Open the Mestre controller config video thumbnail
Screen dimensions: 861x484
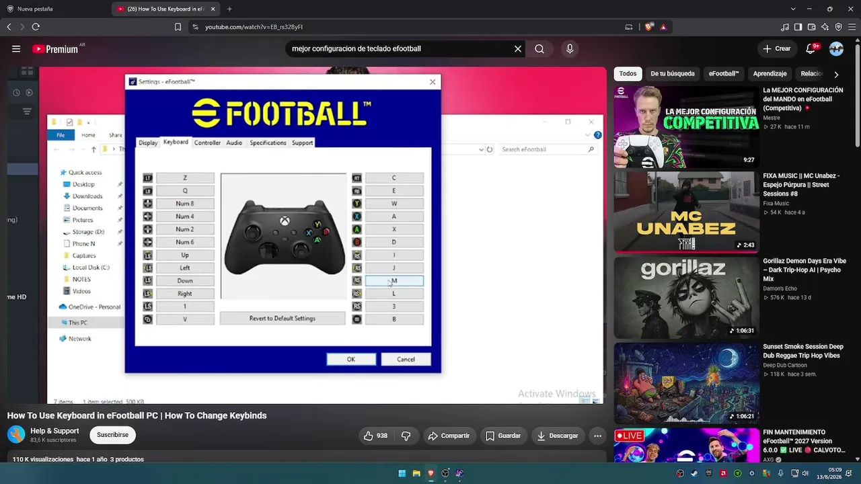click(x=686, y=126)
